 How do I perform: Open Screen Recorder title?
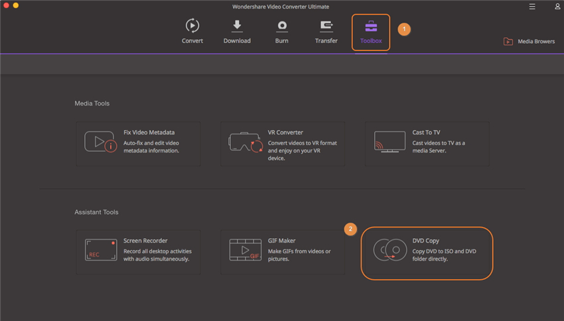[145, 241]
